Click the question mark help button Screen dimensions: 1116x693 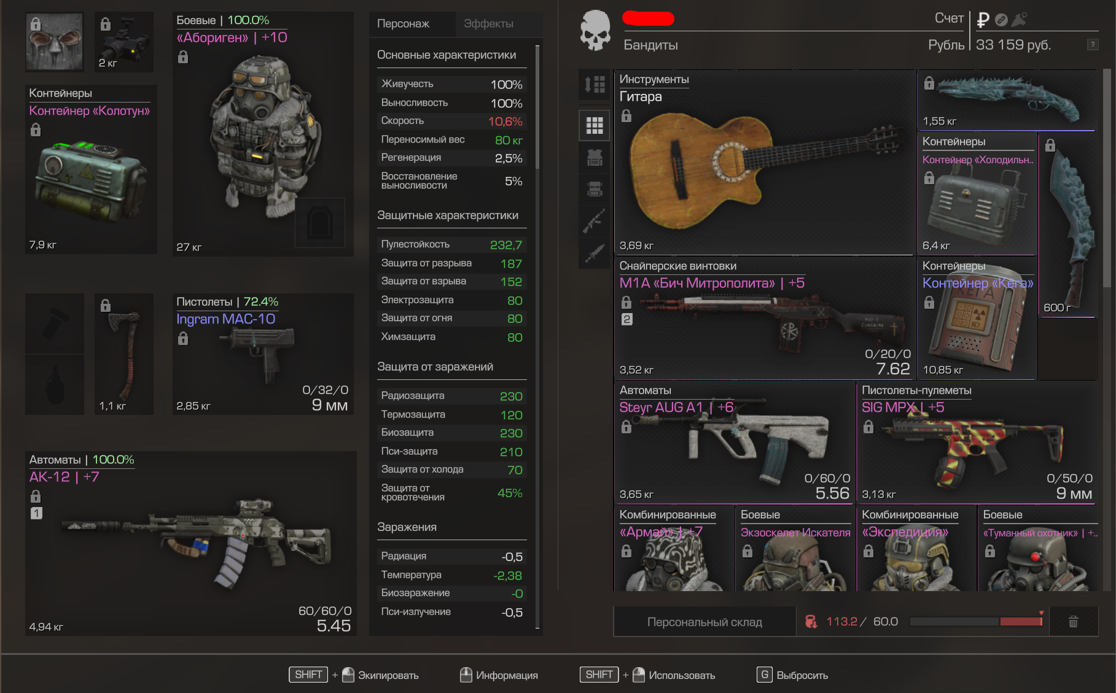[1093, 44]
